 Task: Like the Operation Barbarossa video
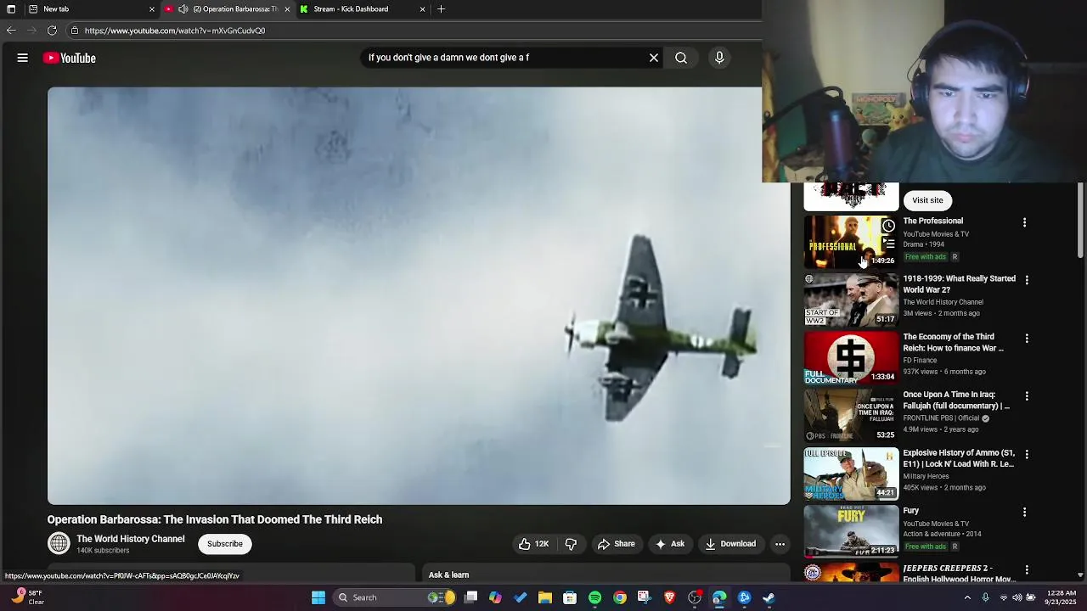(x=533, y=544)
